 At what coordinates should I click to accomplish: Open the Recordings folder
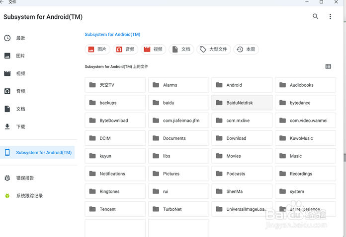pos(305,174)
